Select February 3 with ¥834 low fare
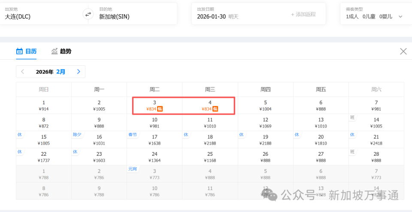412x212 pixels. 154,106
